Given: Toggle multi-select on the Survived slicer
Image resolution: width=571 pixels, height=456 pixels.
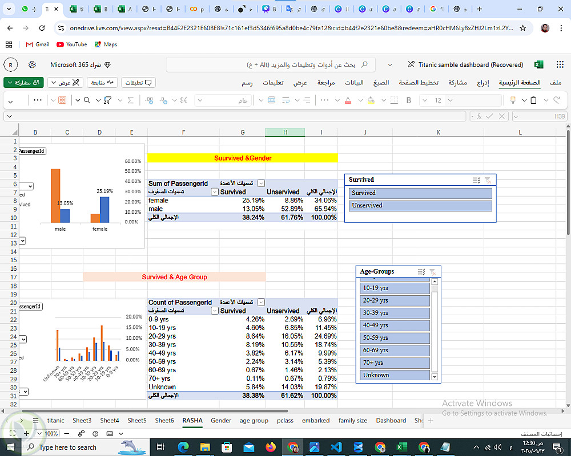Looking at the screenshot, I should [476, 180].
